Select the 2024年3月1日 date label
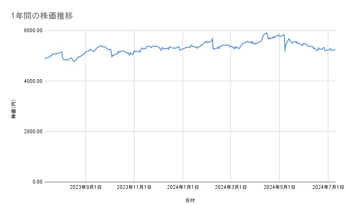Viewport: 346px width, 214px height. point(230,187)
